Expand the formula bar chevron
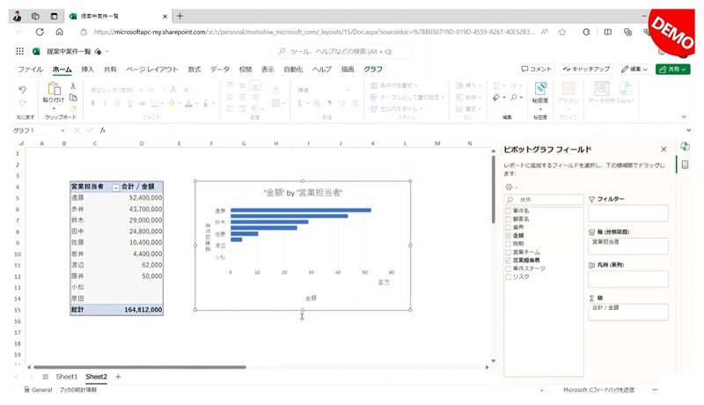 point(689,130)
